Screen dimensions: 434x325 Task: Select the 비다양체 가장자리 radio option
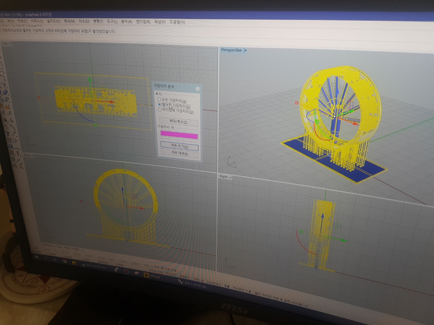click(x=160, y=110)
